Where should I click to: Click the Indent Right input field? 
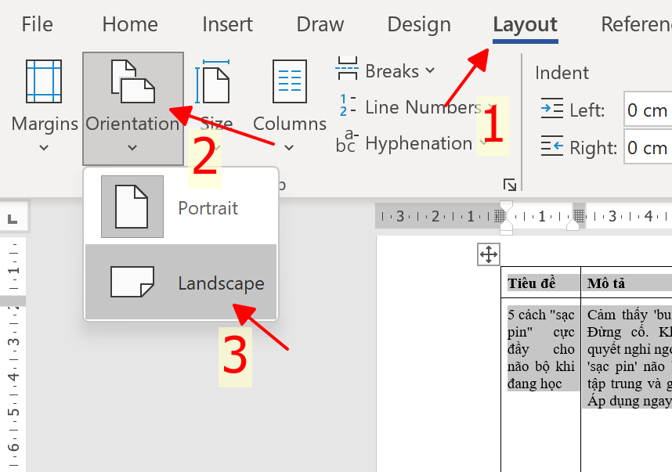648,148
